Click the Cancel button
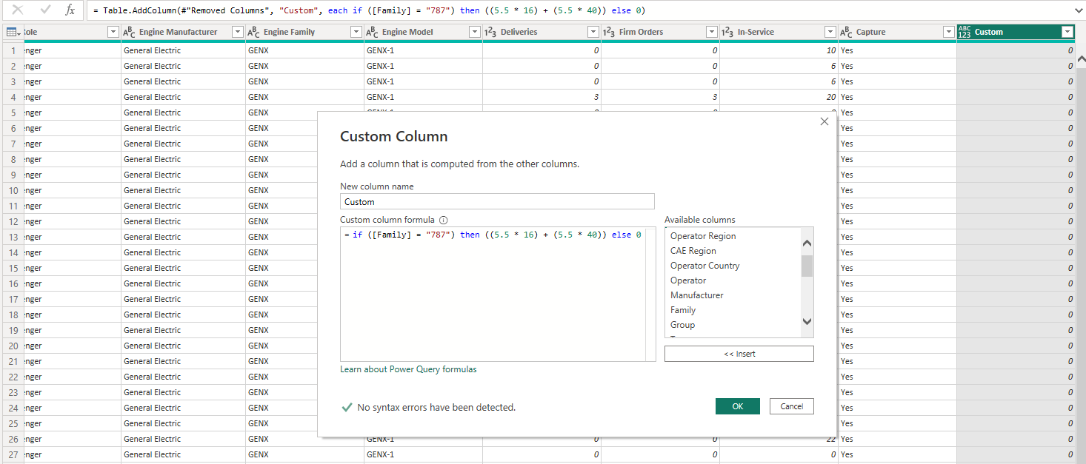The width and height of the screenshot is (1086, 464). pos(792,406)
